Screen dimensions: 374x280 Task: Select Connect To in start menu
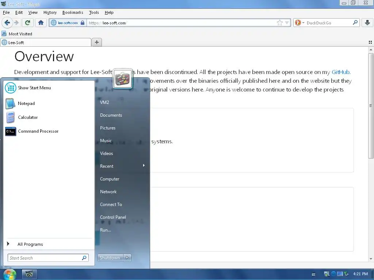pos(111,204)
